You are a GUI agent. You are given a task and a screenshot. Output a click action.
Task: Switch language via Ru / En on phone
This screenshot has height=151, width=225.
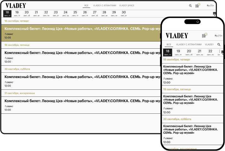point(218,36)
